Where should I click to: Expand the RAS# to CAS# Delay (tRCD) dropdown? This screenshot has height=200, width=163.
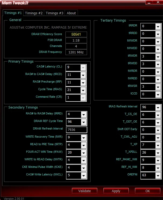83,75
